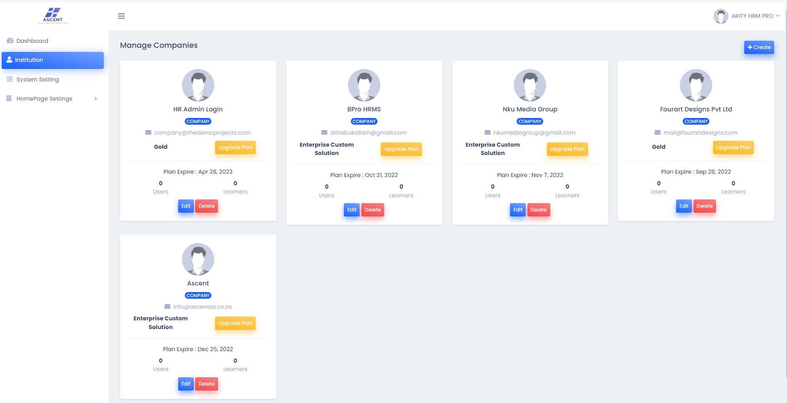The image size is (787, 403).
Task: Delete the HR Admin Login company
Action: [206, 206]
